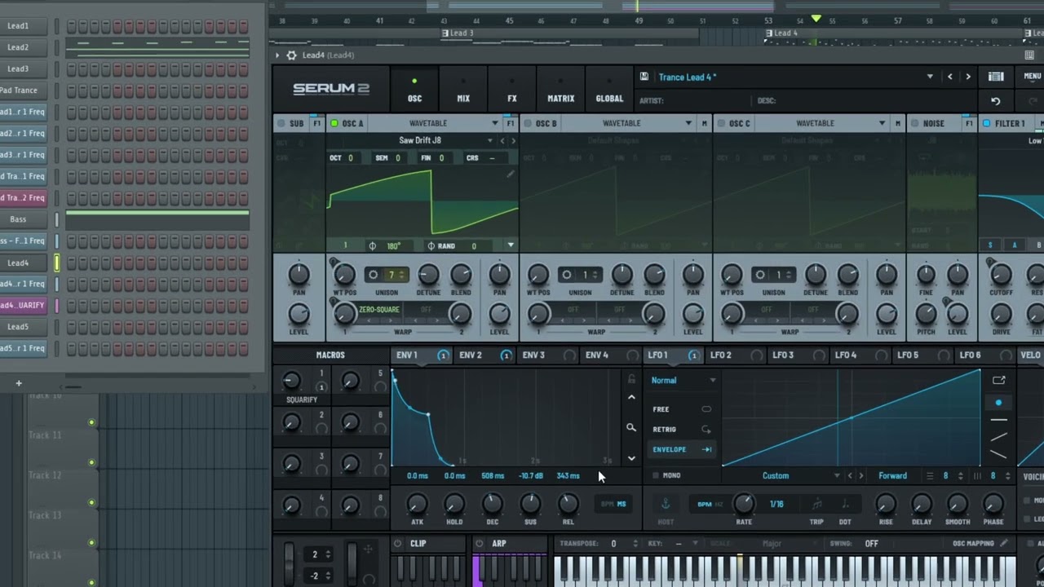Click the TRANSPOSE value field
Image resolution: width=1044 pixels, height=587 pixels.
[613, 544]
